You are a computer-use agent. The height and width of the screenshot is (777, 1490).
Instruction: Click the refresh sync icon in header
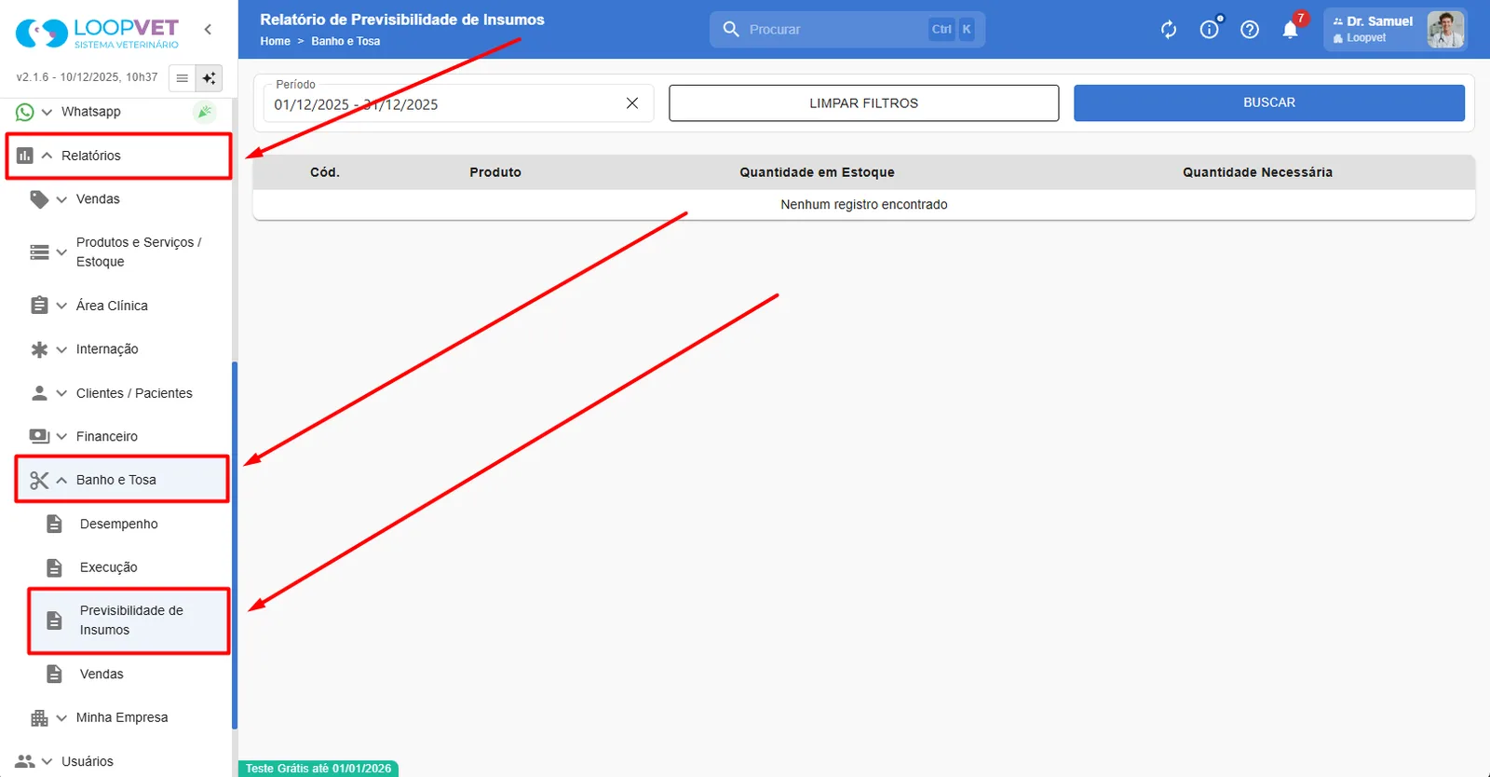pos(1169,30)
